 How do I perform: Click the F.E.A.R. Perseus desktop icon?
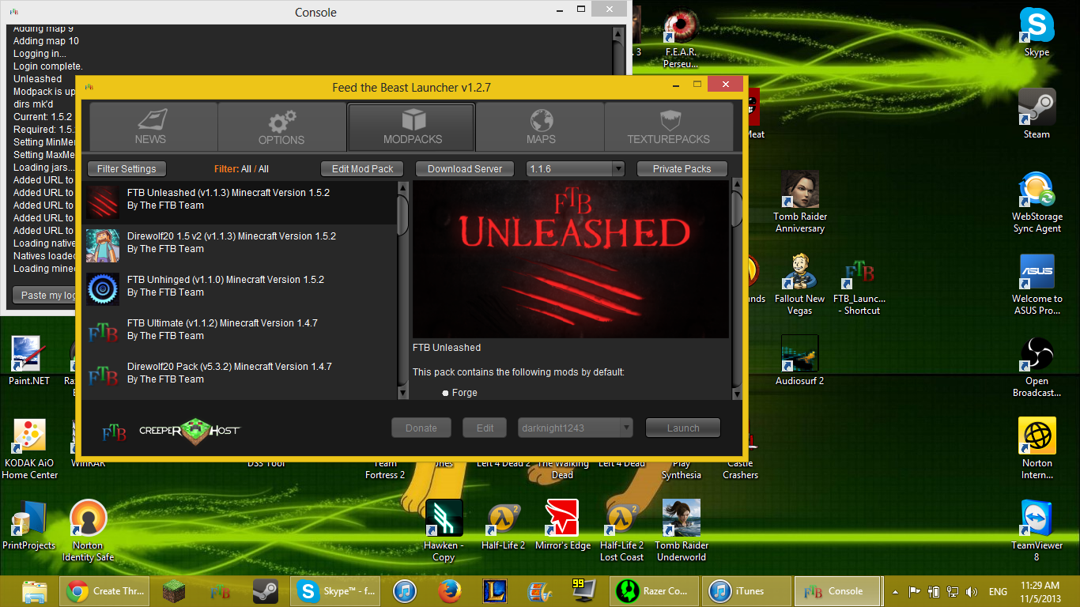tap(682, 37)
